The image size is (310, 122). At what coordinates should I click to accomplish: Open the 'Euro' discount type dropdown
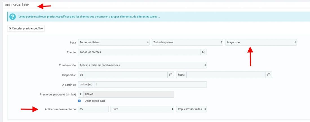[x=142, y=109]
